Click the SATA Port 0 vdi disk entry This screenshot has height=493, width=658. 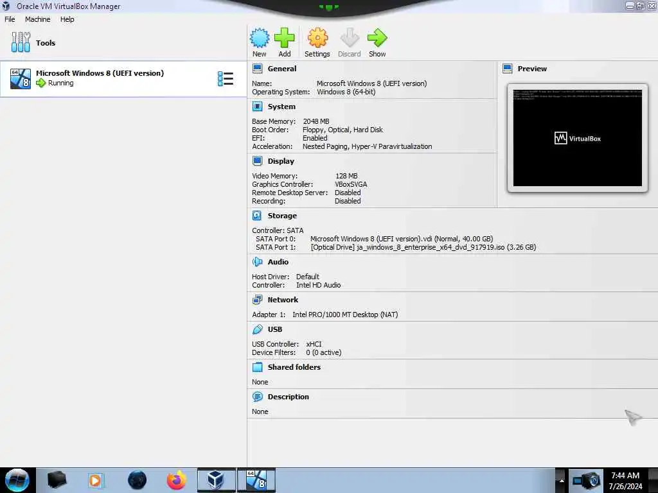(x=402, y=239)
